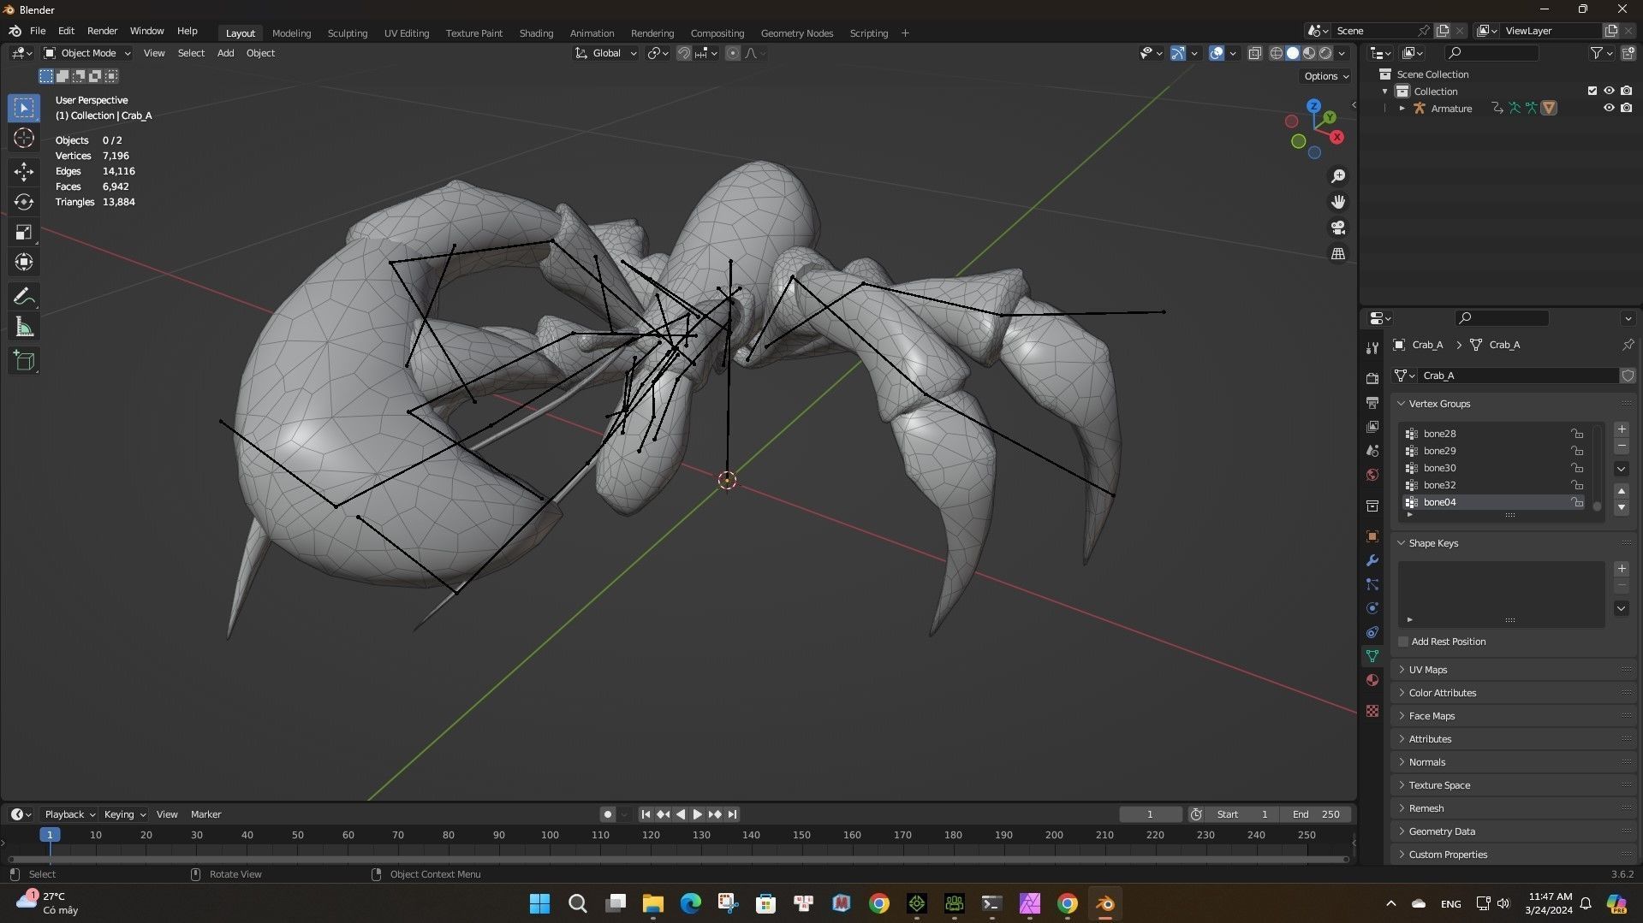1643x923 pixels.
Task: Play the animation forward
Action: click(x=697, y=814)
